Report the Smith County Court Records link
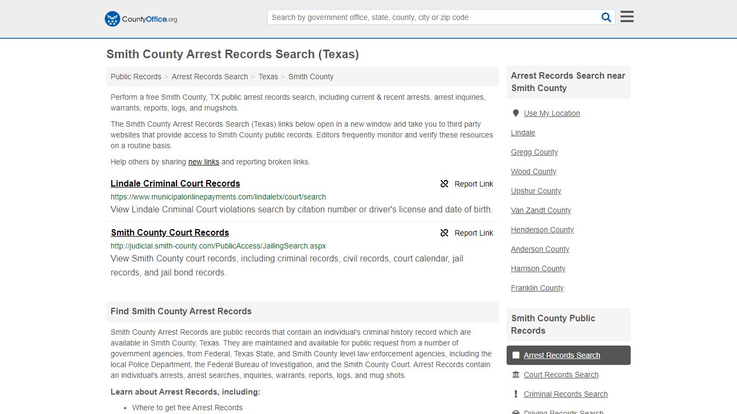Image resolution: width=737 pixels, height=414 pixels. click(474, 233)
